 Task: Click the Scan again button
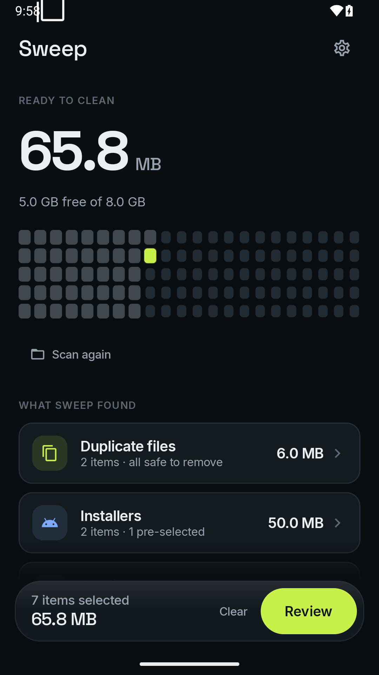coord(71,354)
